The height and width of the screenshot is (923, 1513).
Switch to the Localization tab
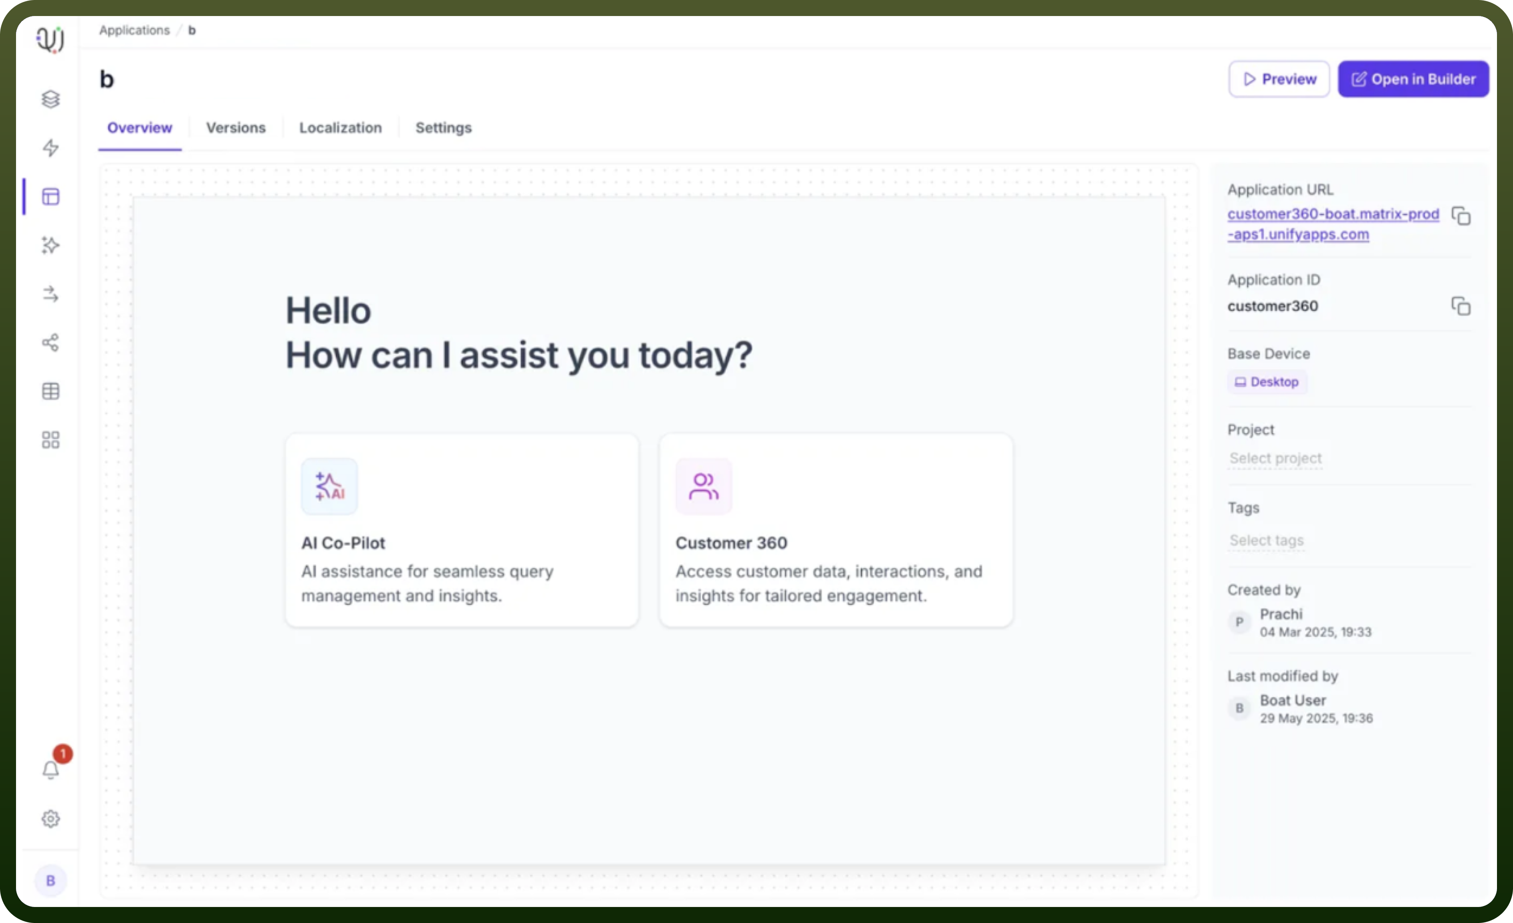(340, 128)
